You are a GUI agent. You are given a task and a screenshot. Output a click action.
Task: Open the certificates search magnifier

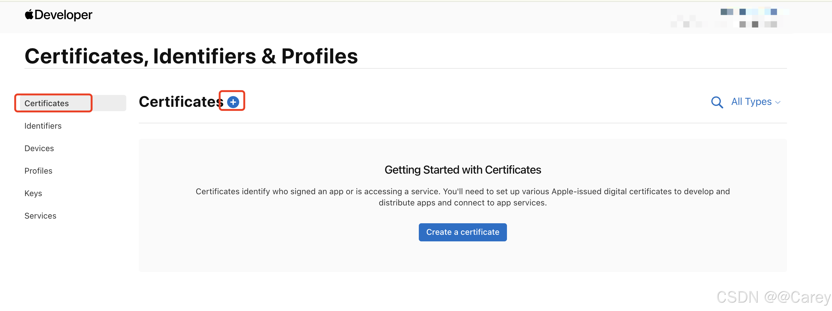click(717, 102)
